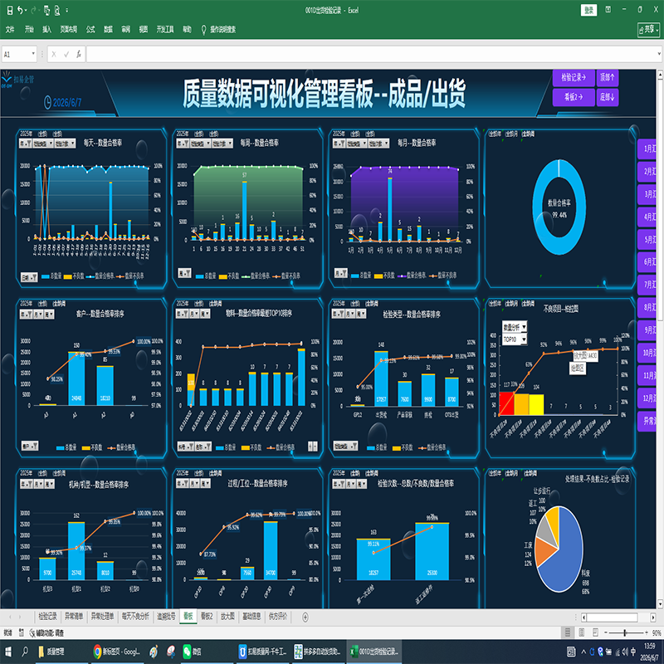Click the purple 检验记录→ button

click(574, 77)
